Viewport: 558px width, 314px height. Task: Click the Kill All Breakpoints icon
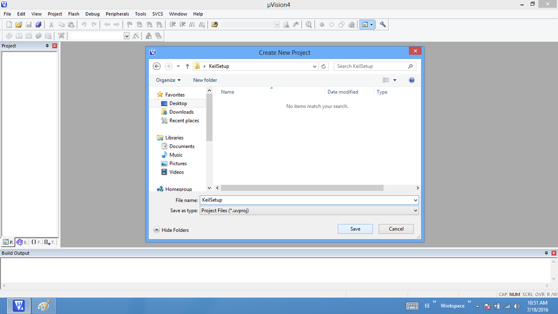[x=352, y=25]
